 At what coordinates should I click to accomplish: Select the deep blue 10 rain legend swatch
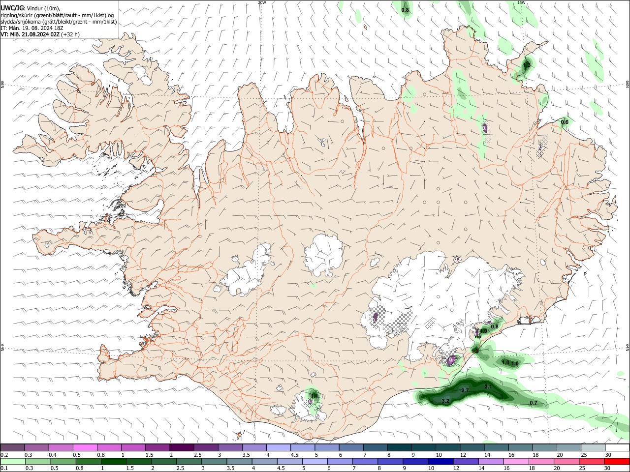tap(441, 462)
